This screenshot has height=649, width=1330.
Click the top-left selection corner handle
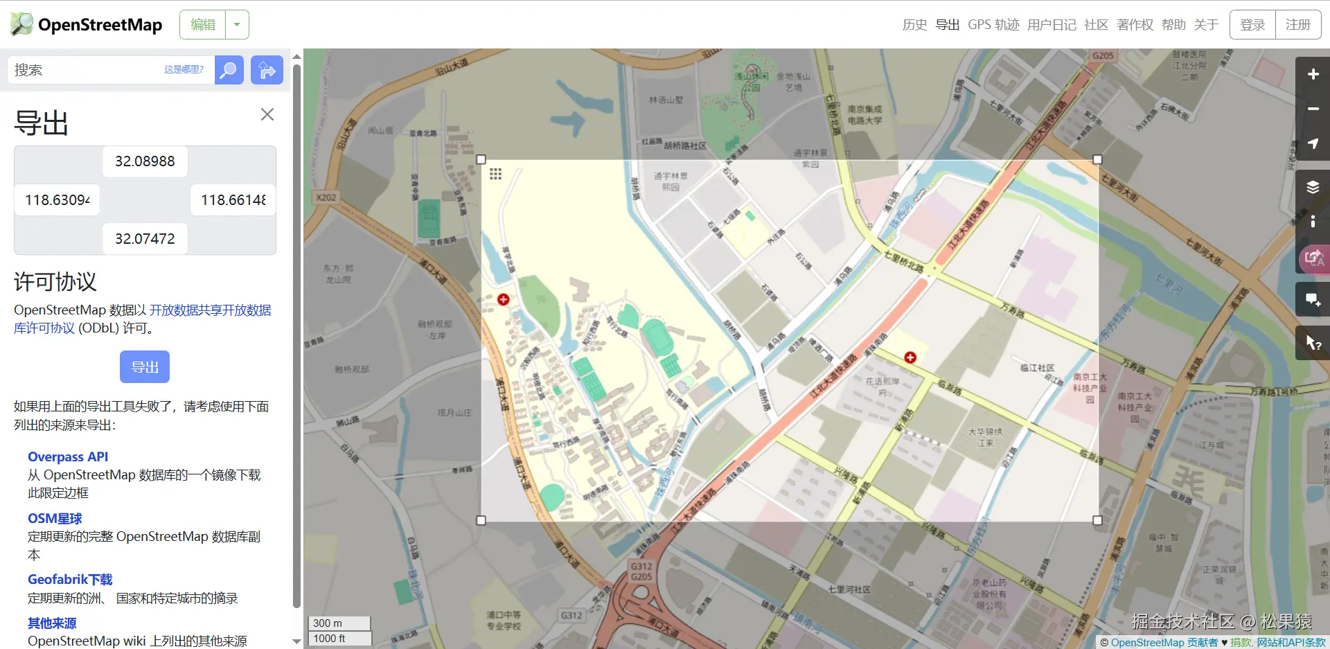coord(481,159)
